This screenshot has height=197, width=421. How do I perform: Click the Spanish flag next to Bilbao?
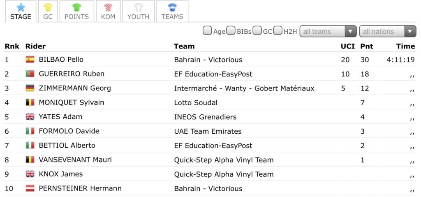click(x=30, y=60)
